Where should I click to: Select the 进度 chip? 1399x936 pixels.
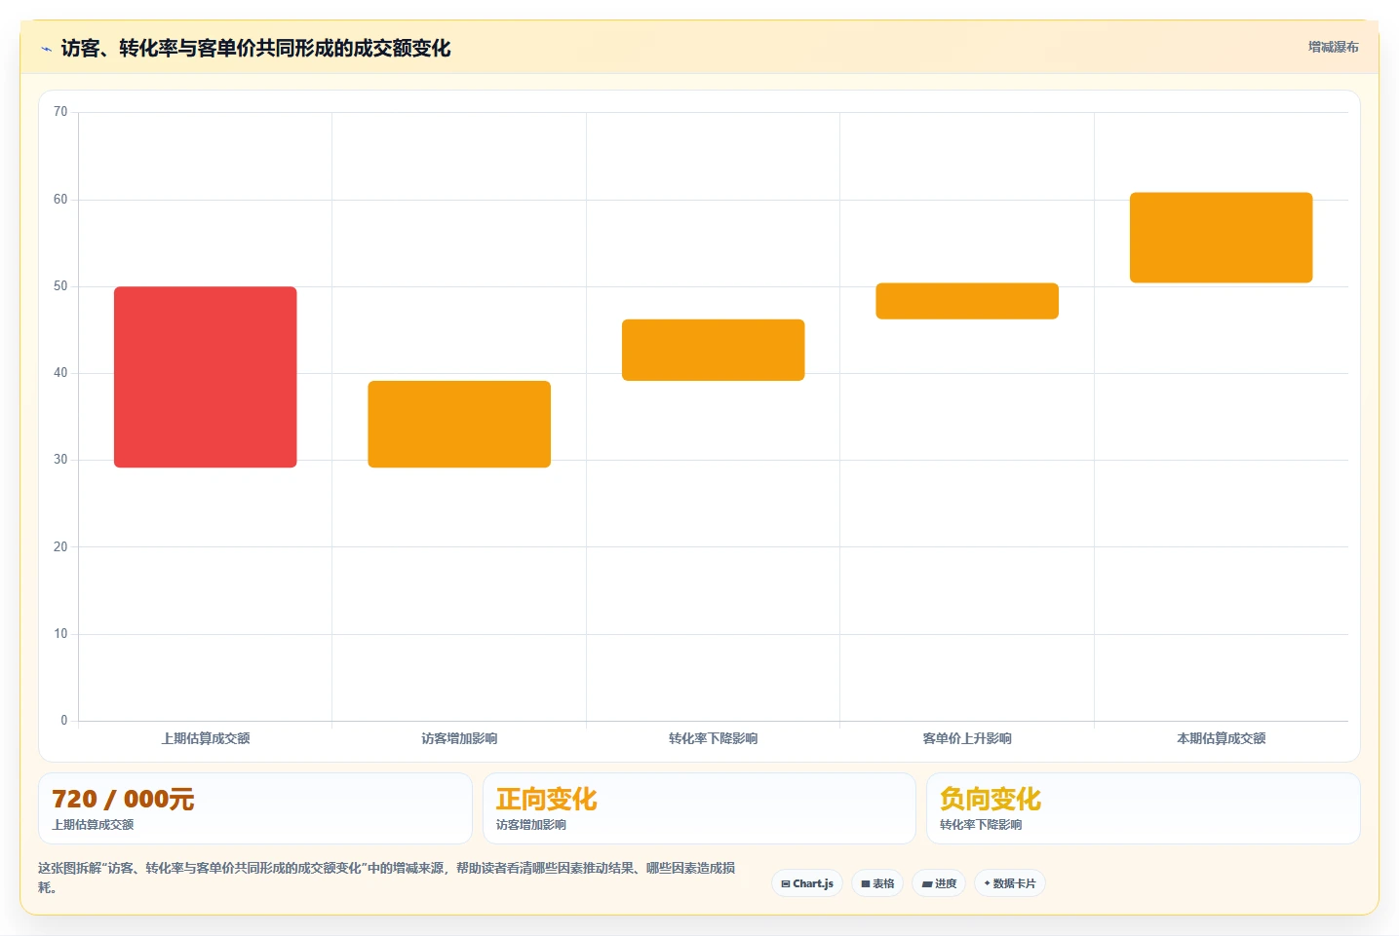pyautogui.click(x=939, y=883)
